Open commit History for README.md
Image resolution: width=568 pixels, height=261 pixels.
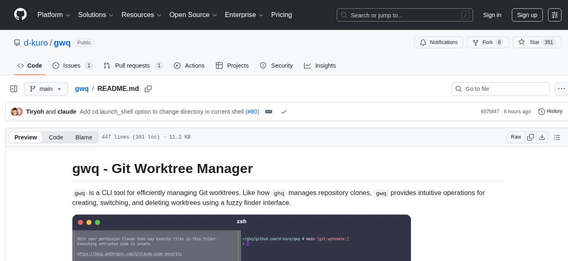pos(550,111)
